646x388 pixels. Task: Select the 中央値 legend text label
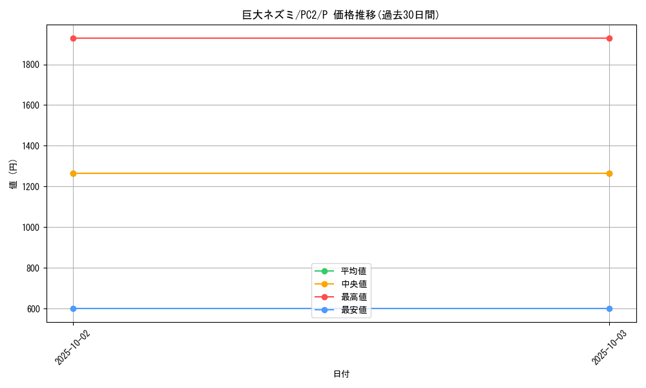click(x=354, y=284)
